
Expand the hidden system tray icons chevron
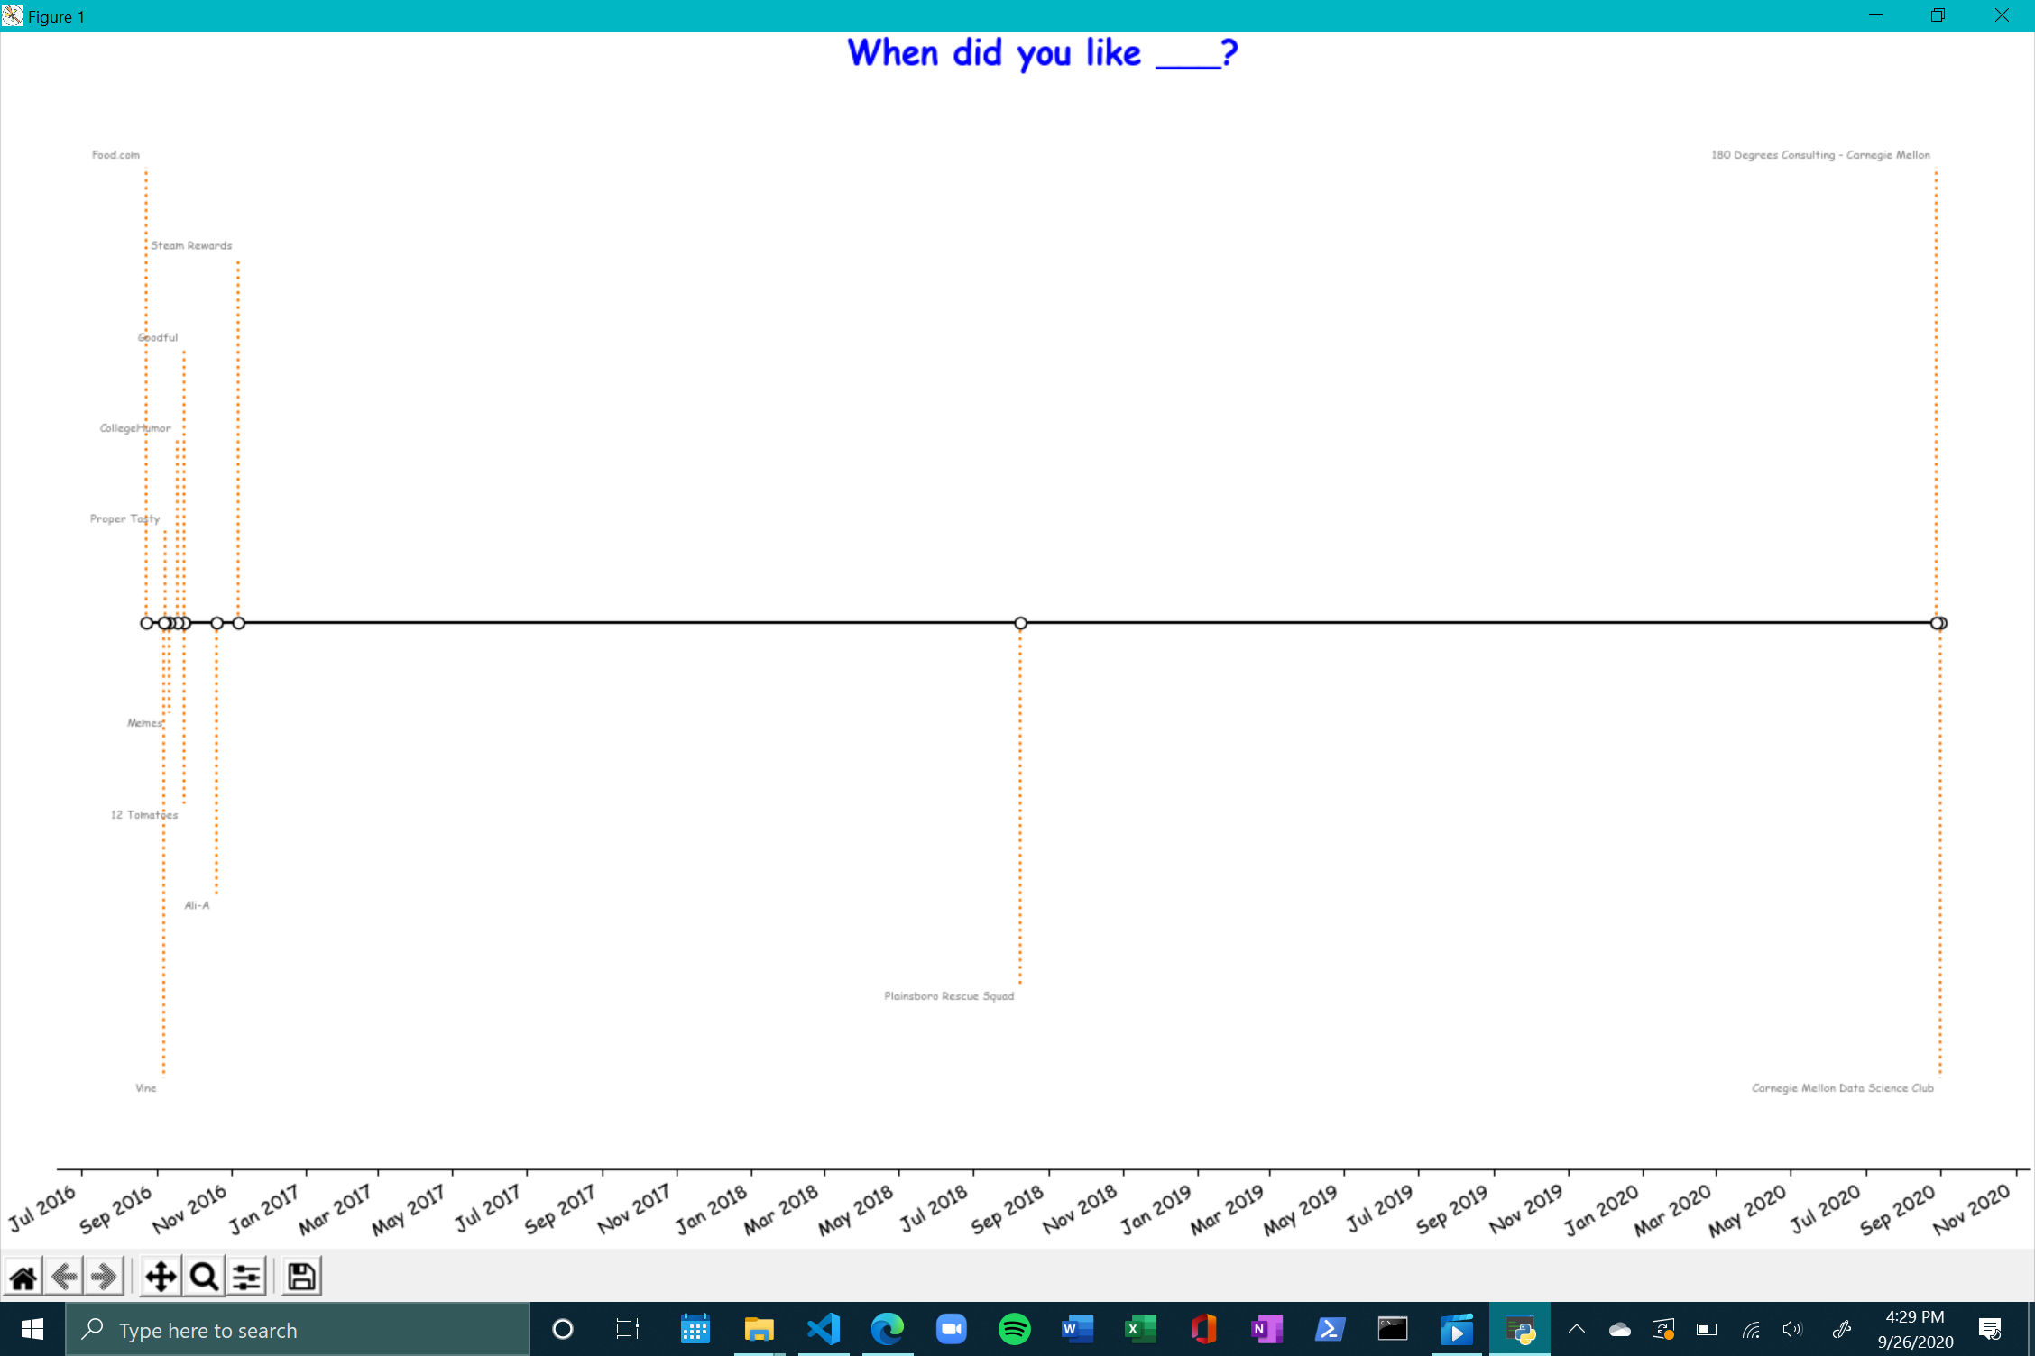pyautogui.click(x=1577, y=1329)
